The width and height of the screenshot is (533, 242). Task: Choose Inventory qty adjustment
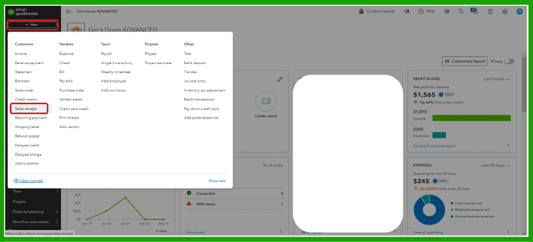[205, 90]
